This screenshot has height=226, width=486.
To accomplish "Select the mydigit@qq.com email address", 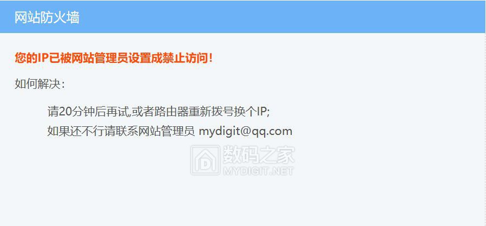I will [x=246, y=131].
